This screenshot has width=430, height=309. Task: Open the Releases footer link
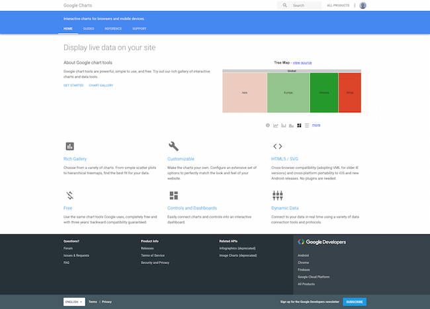point(148,248)
